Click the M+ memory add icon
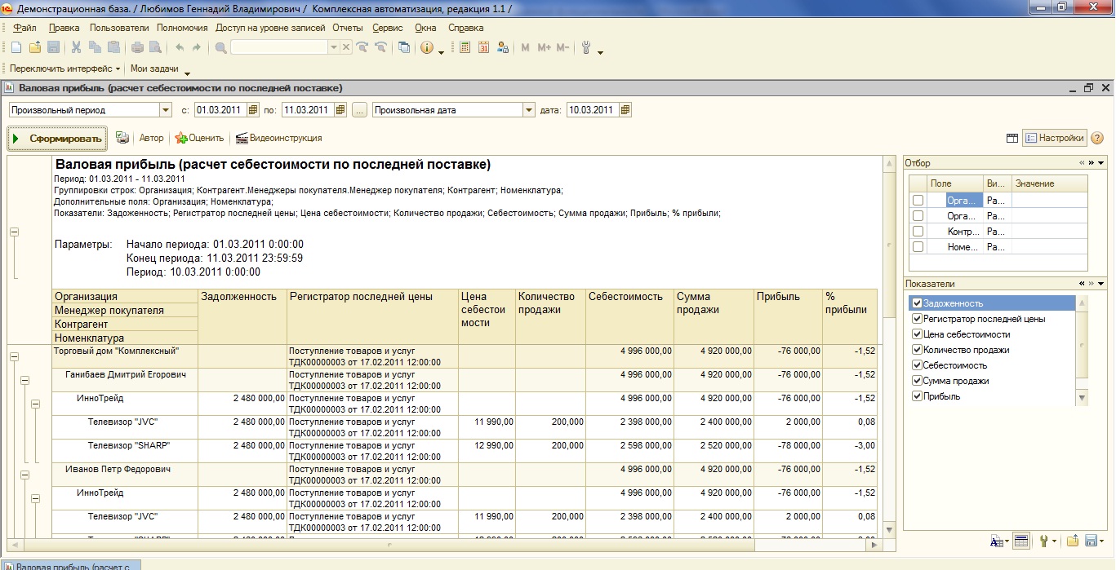The image size is (1116, 570). [545, 48]
